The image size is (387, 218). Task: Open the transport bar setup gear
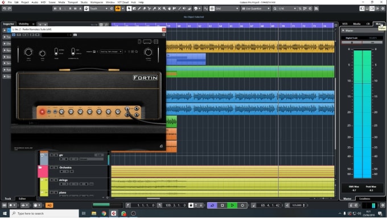pos(383,205)
